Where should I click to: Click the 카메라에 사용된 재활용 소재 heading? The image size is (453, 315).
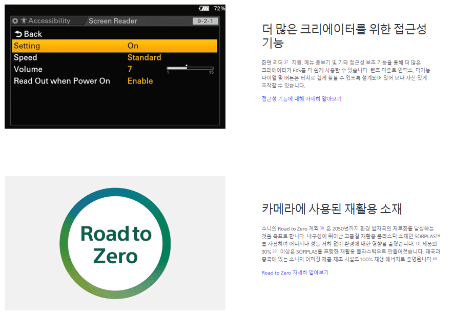click(x=332, y=208)
